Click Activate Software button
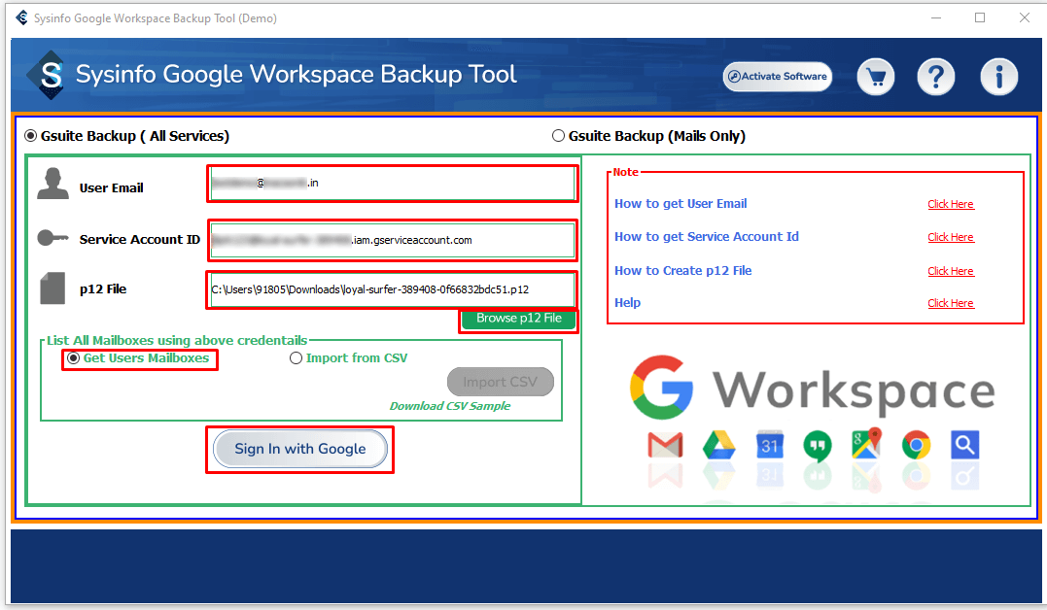The width and height of the screenshot is (1047, 610). click(778, 76)
